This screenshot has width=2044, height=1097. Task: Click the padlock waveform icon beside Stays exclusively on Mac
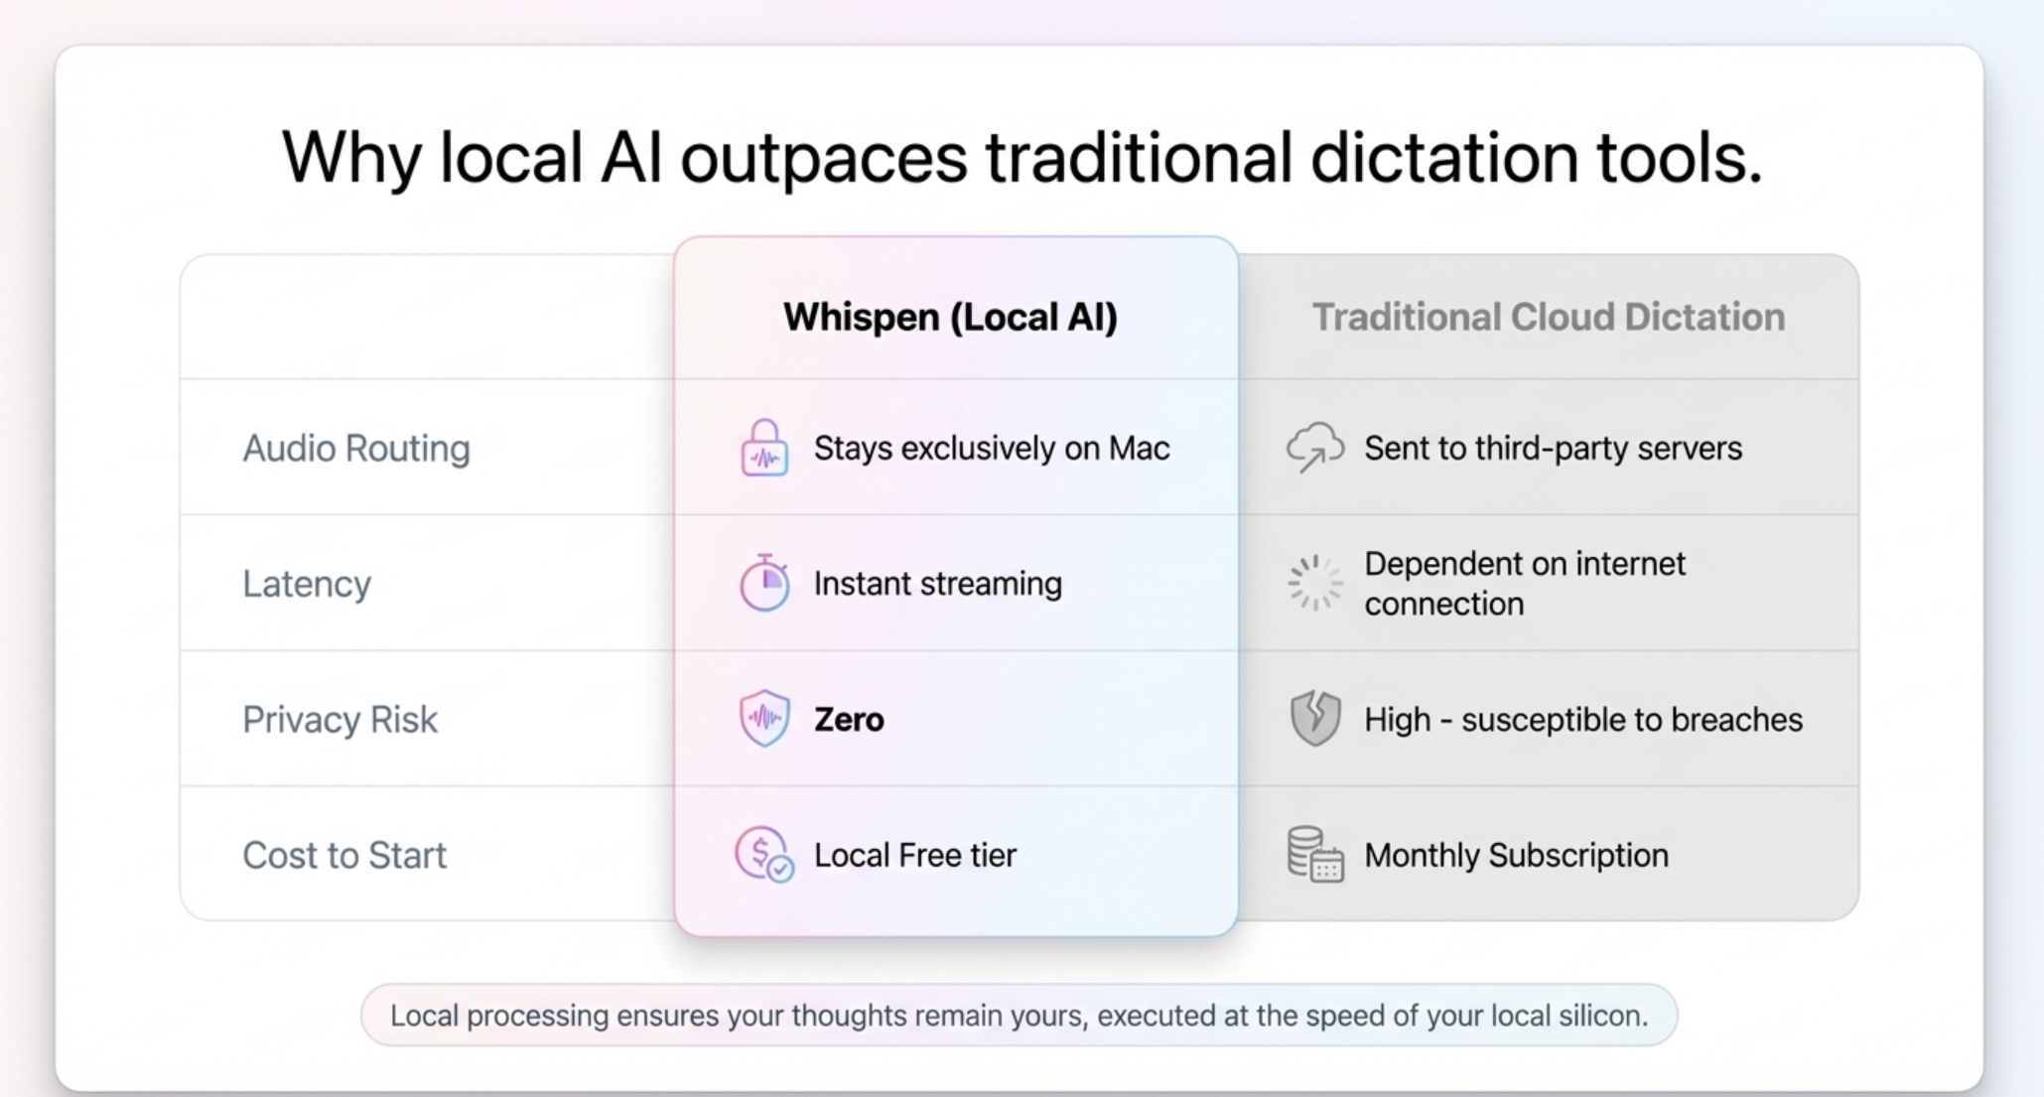pyautogui.click(x=763, y=449)
